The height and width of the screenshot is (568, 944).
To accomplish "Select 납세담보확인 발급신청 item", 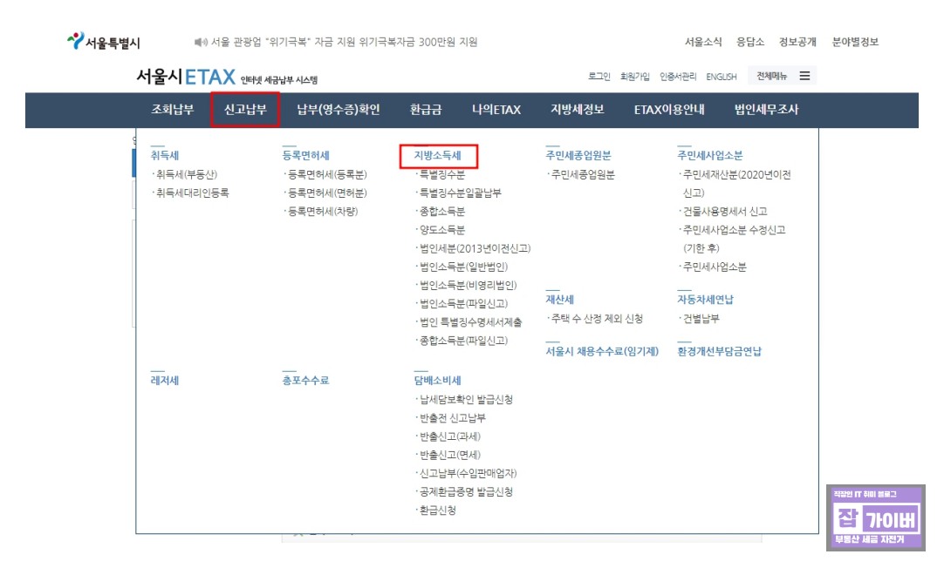I will tap(466, 399).
